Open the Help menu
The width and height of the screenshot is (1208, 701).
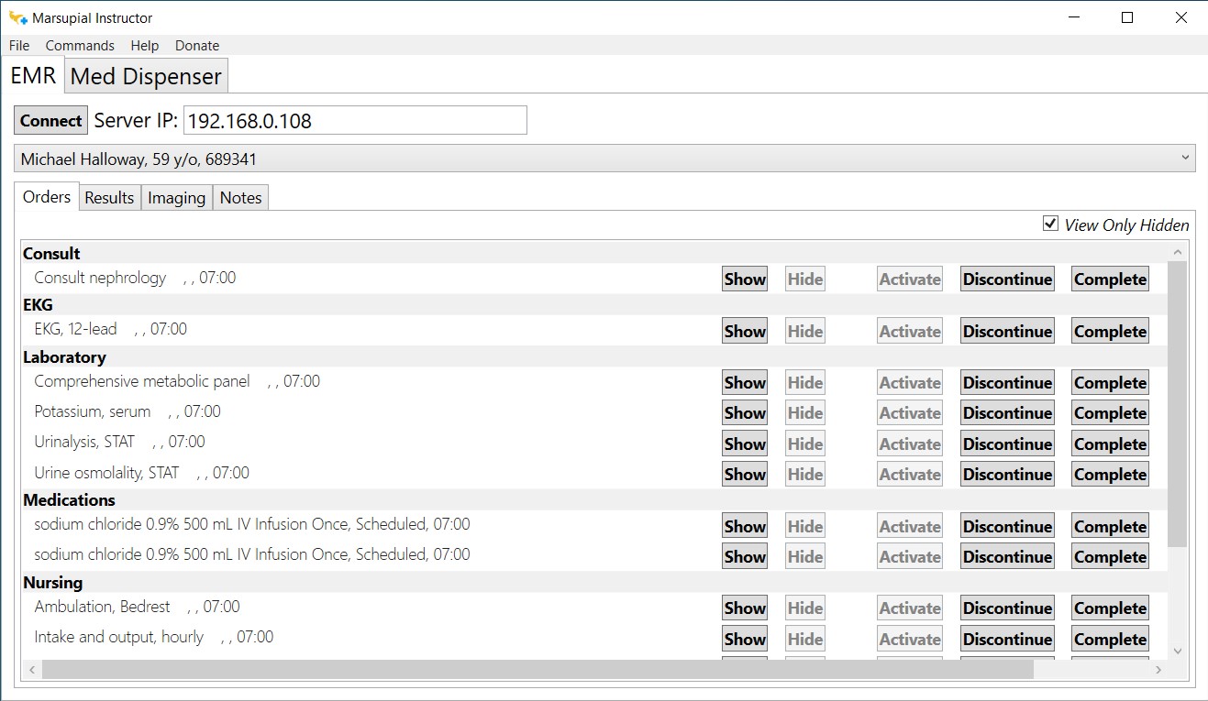(x=144, y=45)
